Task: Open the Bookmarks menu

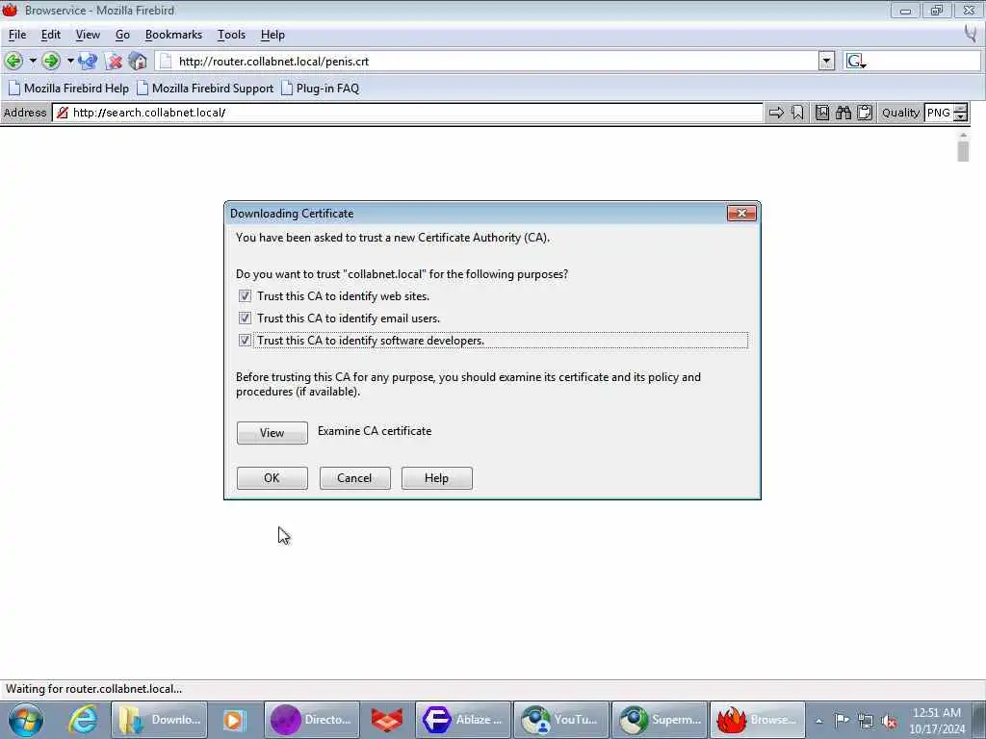Action: (173, 35)
